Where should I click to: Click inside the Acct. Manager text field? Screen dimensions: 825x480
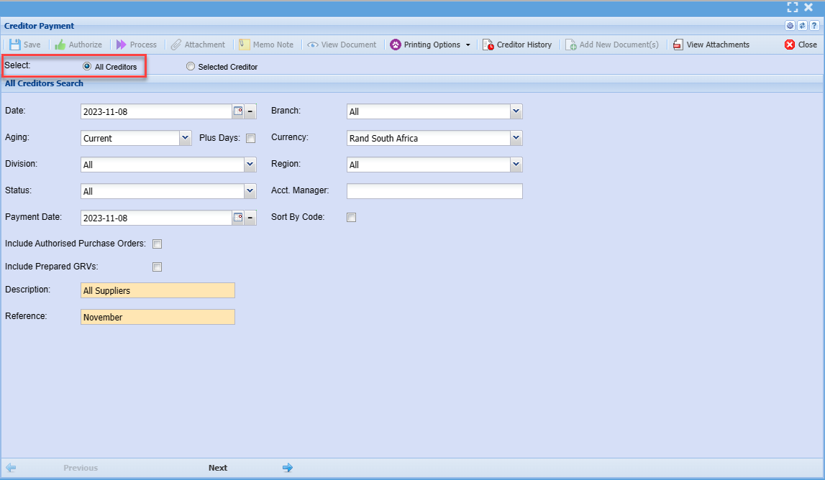[x=434, y=191]
